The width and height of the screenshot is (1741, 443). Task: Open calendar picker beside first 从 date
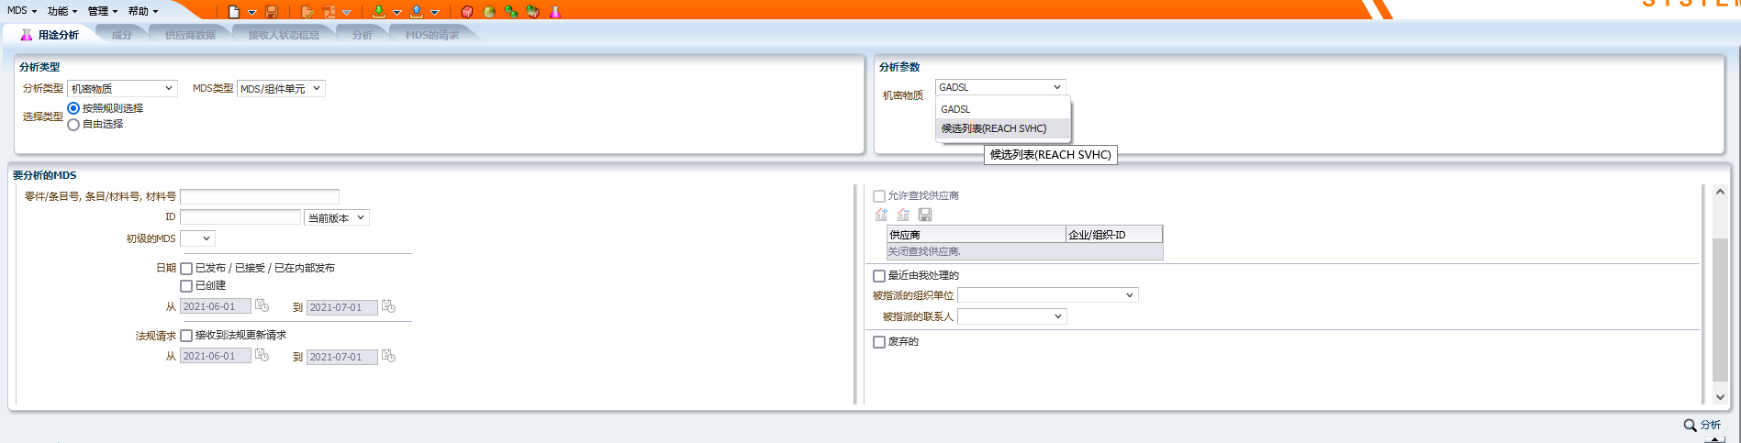(x=262, y=305)
